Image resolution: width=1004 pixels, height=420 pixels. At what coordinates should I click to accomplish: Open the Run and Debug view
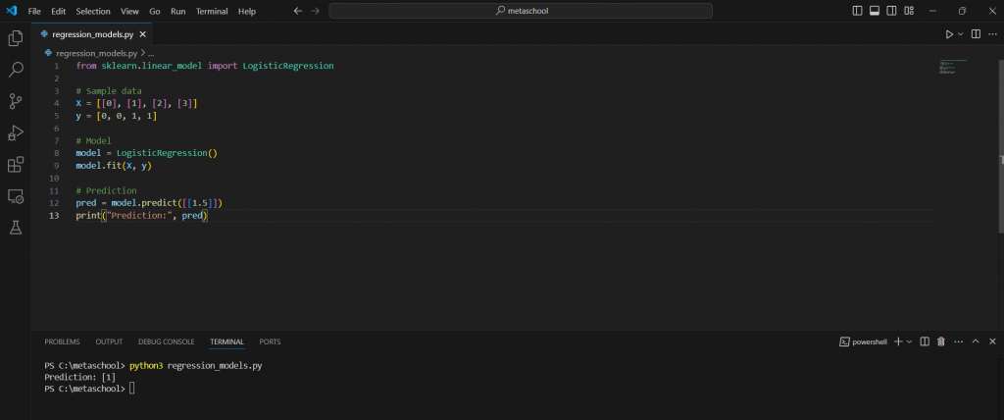[x=16, y=132]
